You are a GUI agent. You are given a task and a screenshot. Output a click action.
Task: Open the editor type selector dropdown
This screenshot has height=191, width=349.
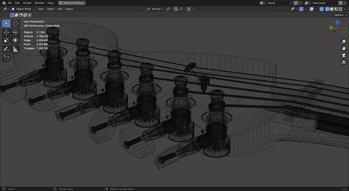[x=6, y=9]
